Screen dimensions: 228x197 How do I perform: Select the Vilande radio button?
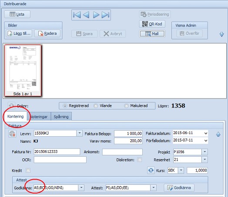pos(96,106)
